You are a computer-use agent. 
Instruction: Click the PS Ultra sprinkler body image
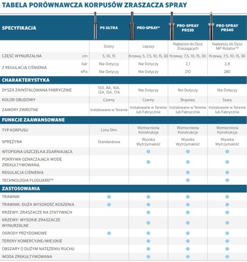point(95,26)
